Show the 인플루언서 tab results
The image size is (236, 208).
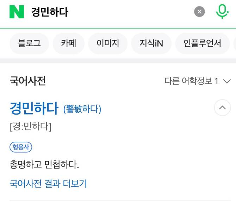pyautogui.click(x=202, y=43)
